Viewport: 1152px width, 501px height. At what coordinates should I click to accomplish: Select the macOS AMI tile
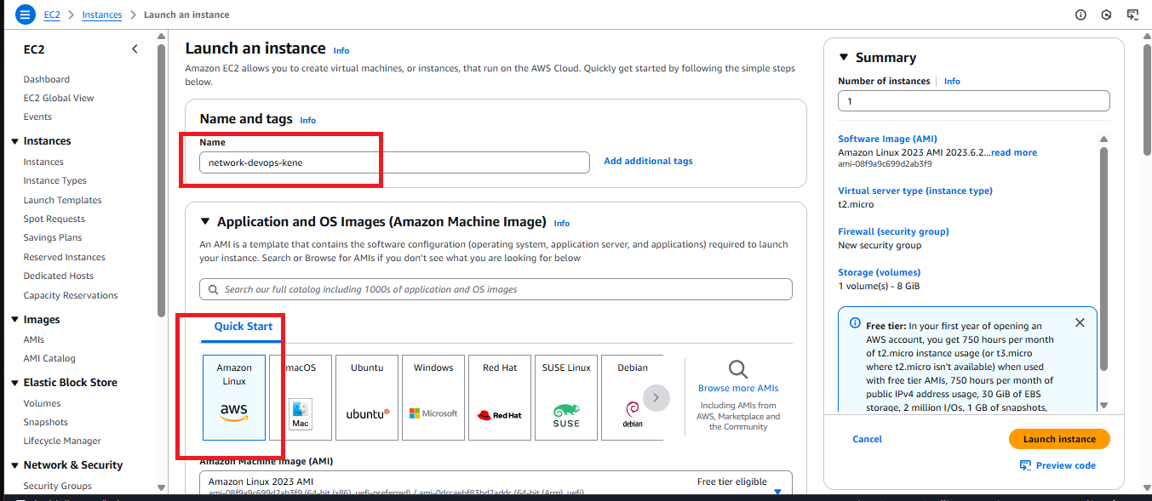pyautogui.click(x=301, y=397)
